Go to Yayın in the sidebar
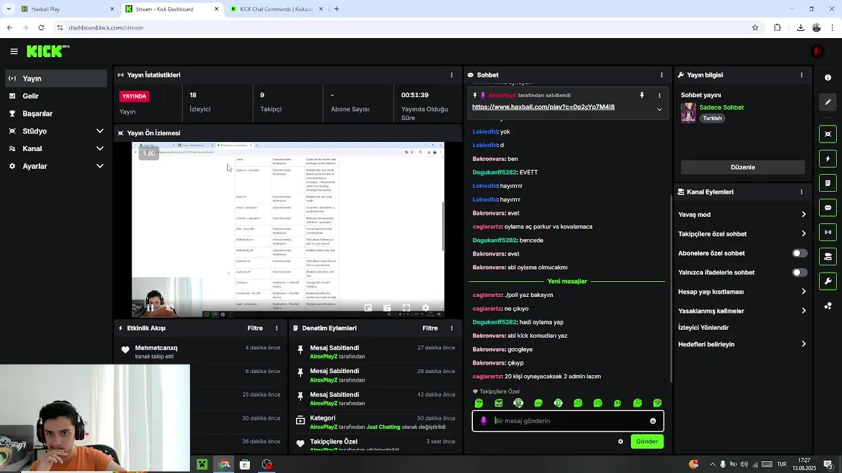The image size is (842, 473). [55, 78]
